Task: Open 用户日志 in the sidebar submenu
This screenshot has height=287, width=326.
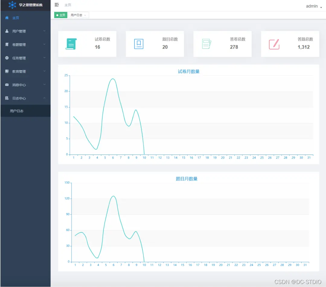Action: click(17, 111)
